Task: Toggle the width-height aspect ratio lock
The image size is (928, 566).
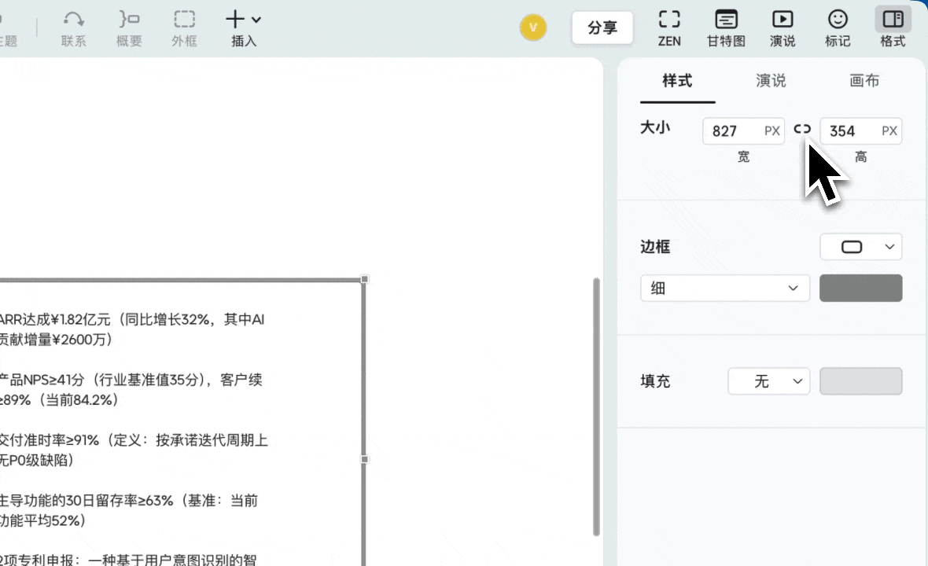Action: pyautogui.click(x=802, y=129)
